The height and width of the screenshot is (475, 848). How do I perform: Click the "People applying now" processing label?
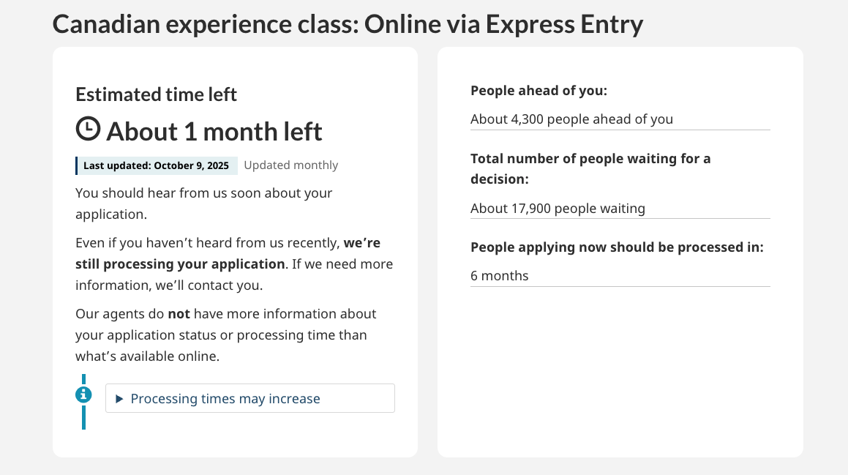[617, 247]
